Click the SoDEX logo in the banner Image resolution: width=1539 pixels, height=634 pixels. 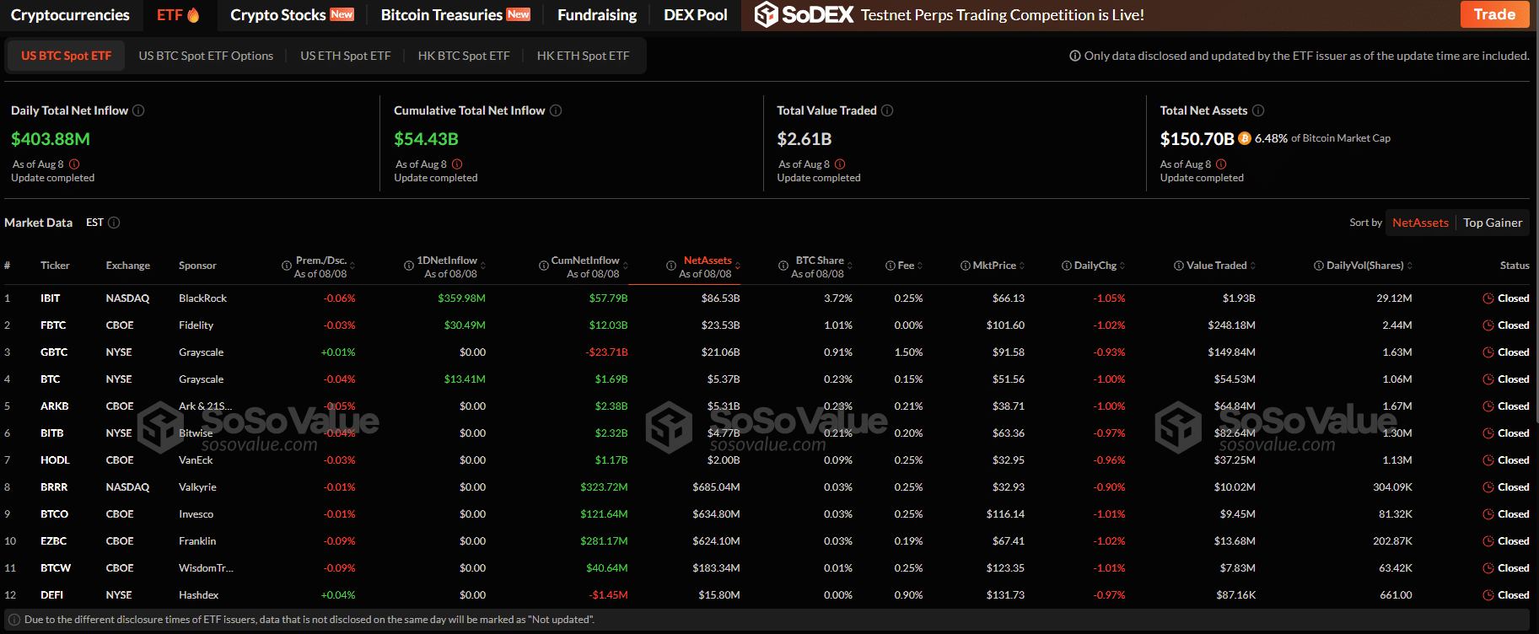pos(804,14)
